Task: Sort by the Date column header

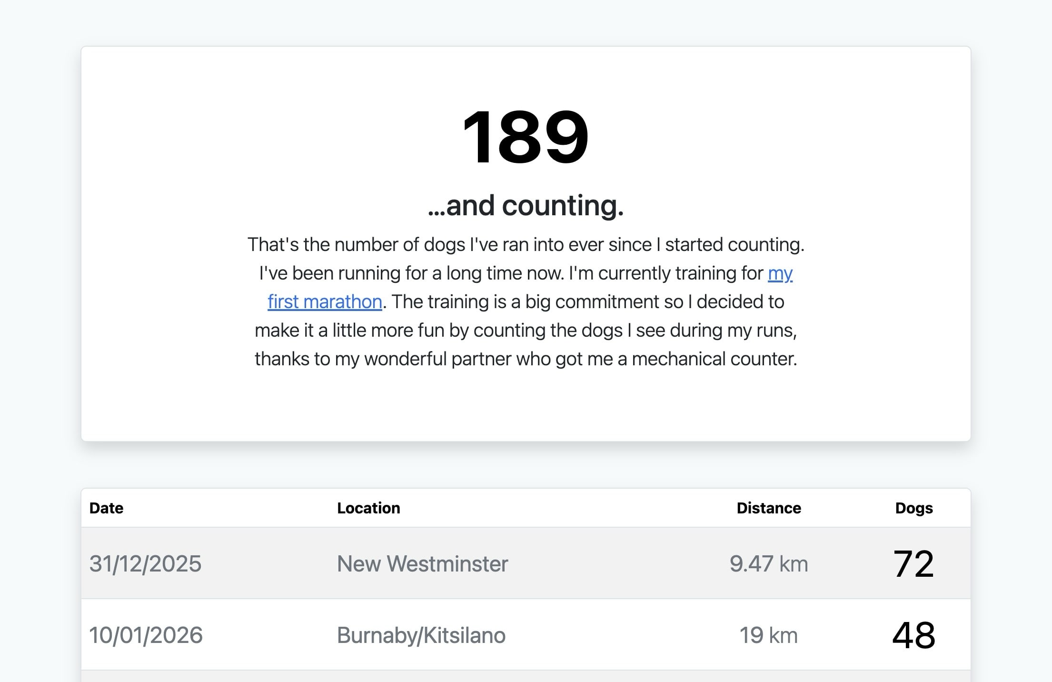Action: (x=106, y=508)
